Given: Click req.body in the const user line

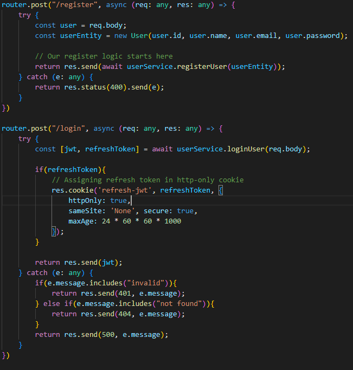Looking at the screenshot, I should pyautogui.click(x=106, y=25).
